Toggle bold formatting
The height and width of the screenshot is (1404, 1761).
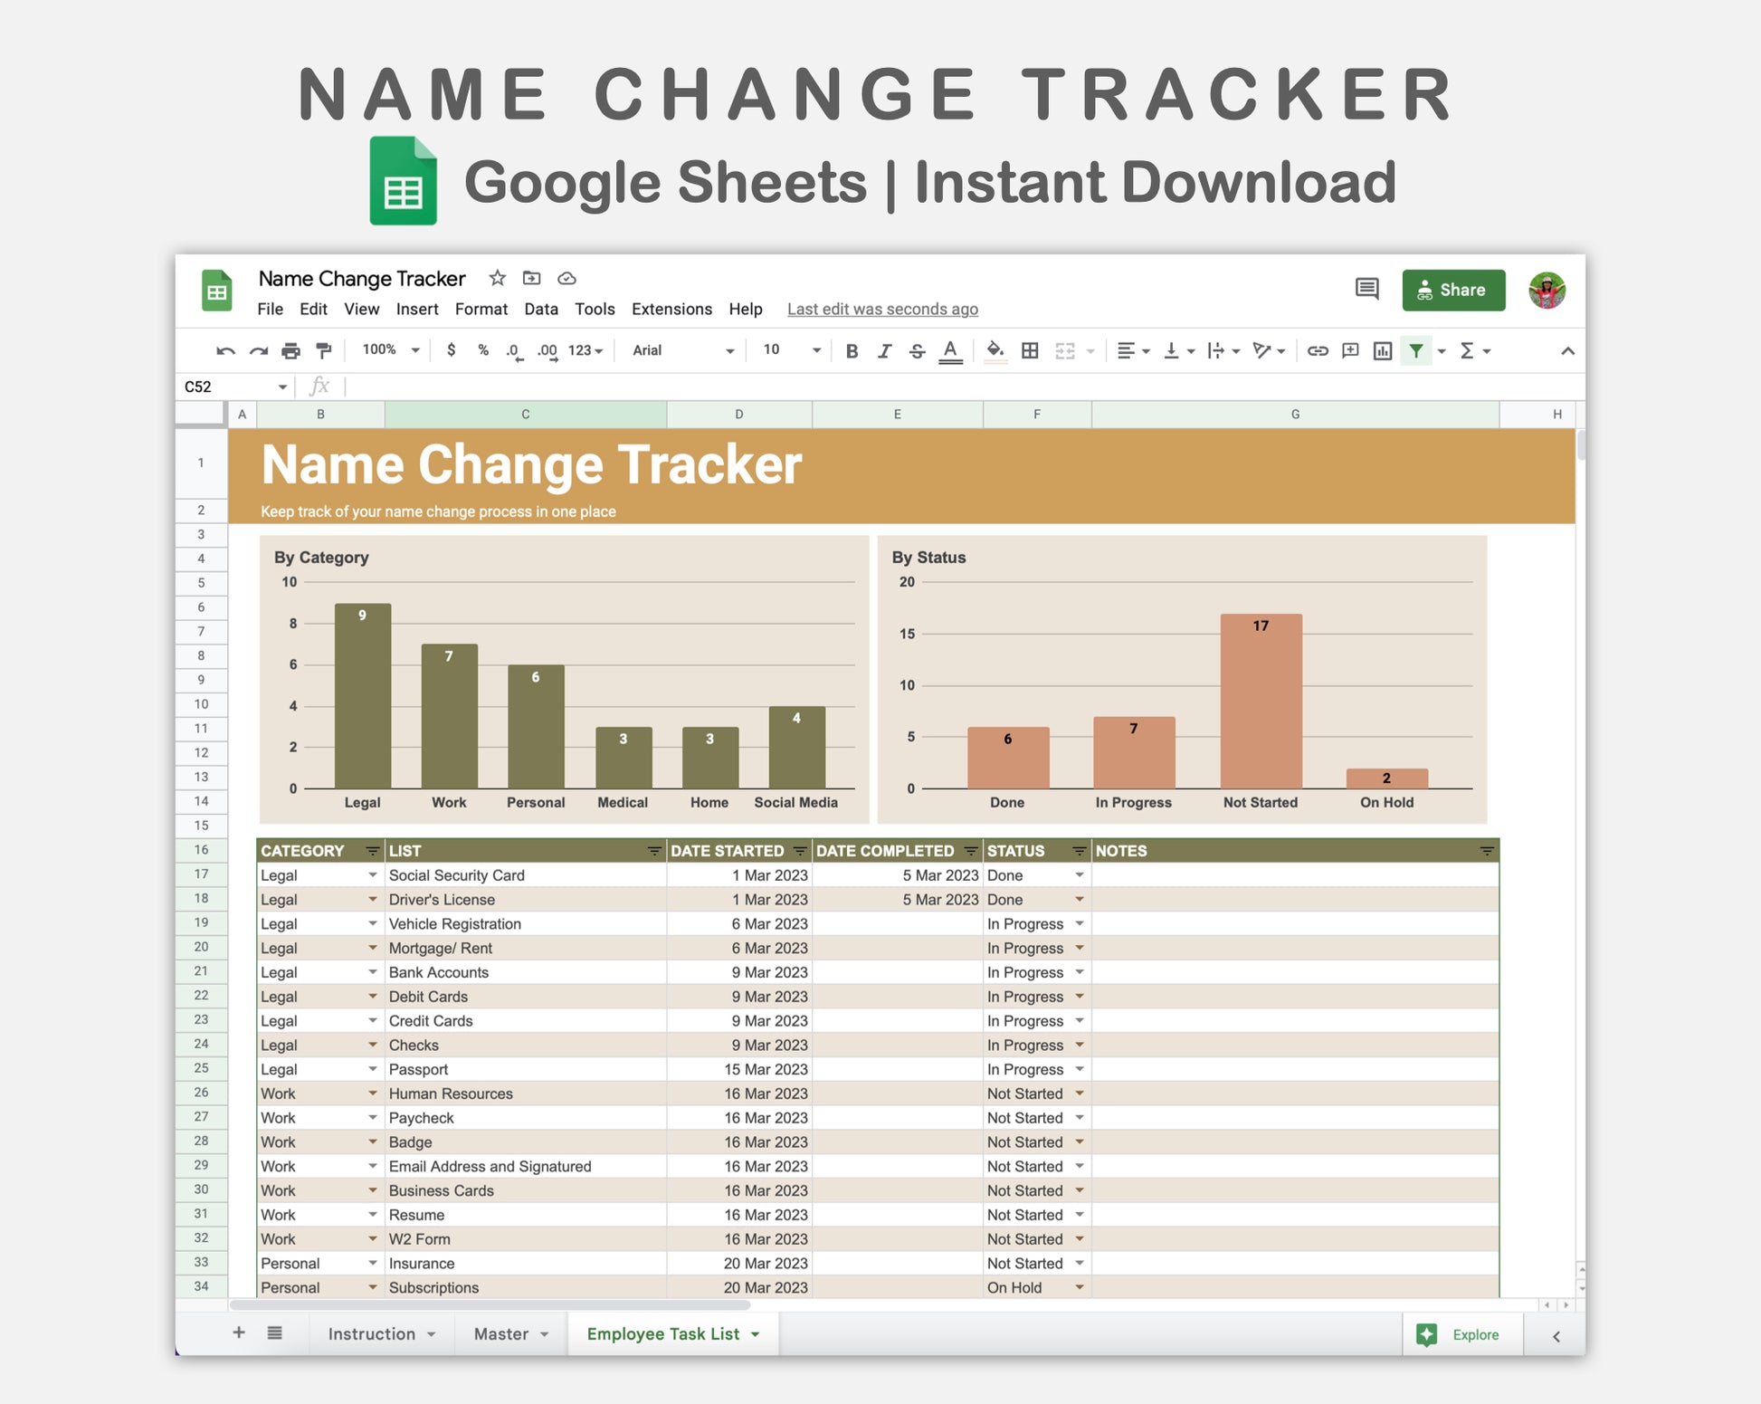[x=852, y=351]
